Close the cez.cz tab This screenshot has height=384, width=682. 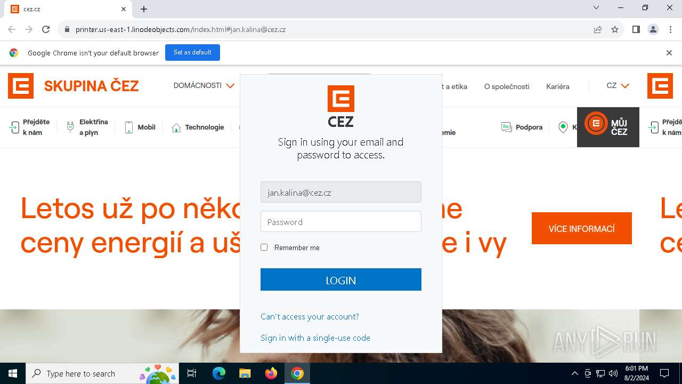124,9
